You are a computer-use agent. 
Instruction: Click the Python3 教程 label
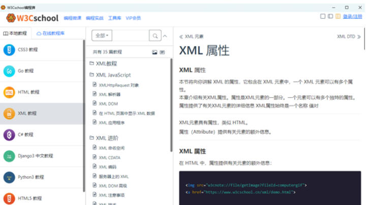(x=31, y=177)
